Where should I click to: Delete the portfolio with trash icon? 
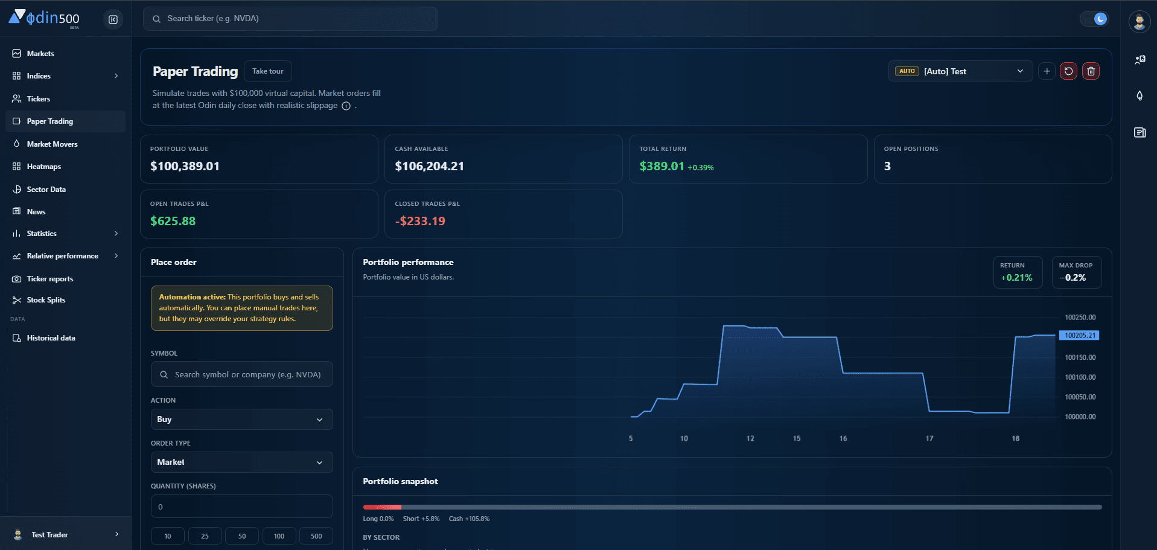[1091, 71]
